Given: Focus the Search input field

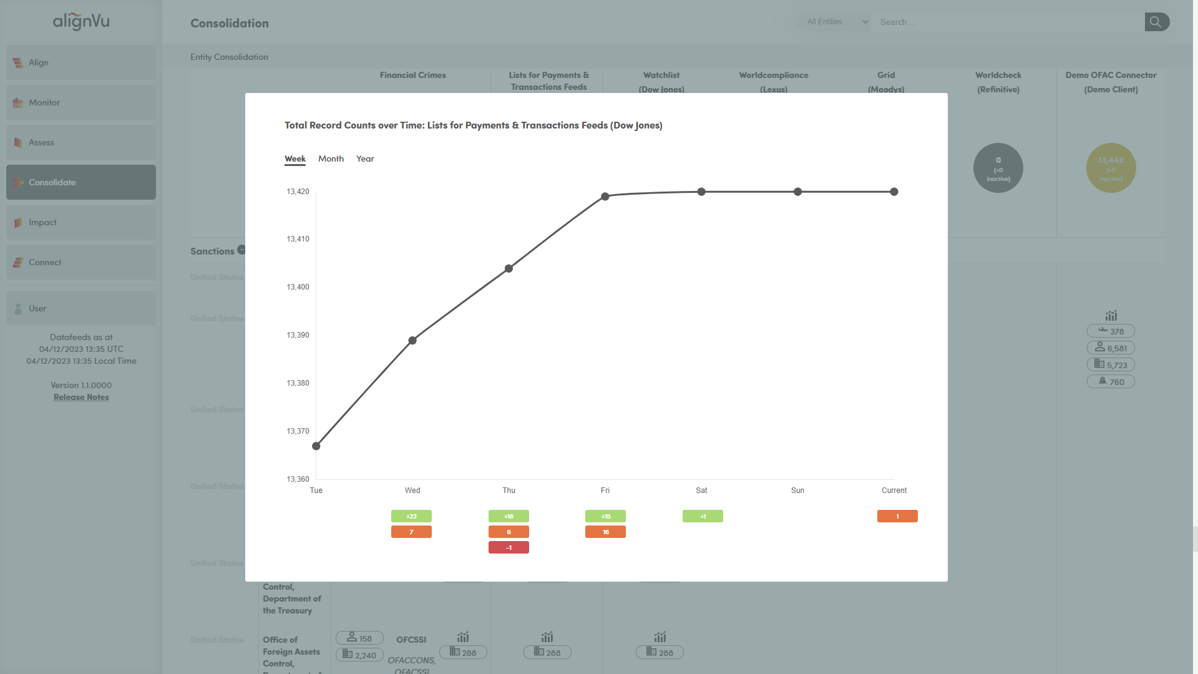Looking at the screenshot, I should [x=1008, y=22].
